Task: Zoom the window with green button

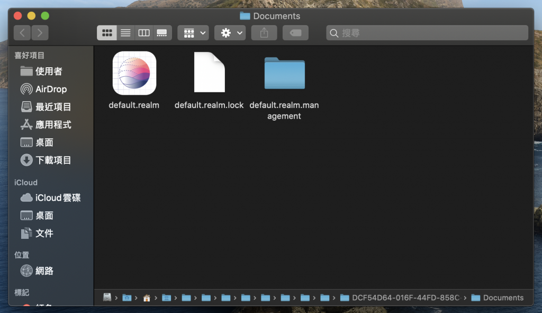Action: pyautogui.click(x=45, y=16)
